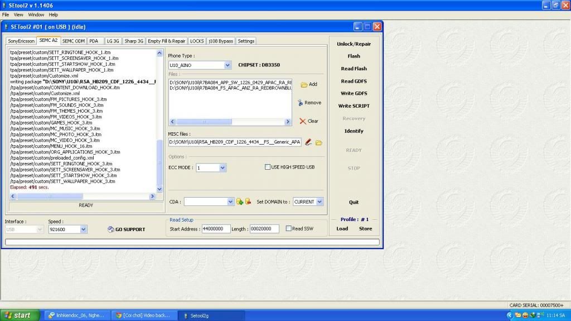
Task: Open the Interface USB dropdown
Action: tap(40, 229)
